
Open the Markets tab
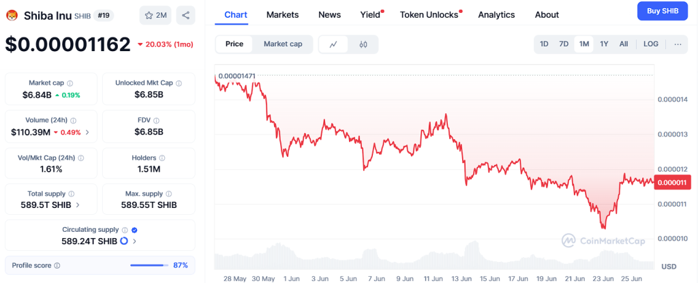click(282, 14)
